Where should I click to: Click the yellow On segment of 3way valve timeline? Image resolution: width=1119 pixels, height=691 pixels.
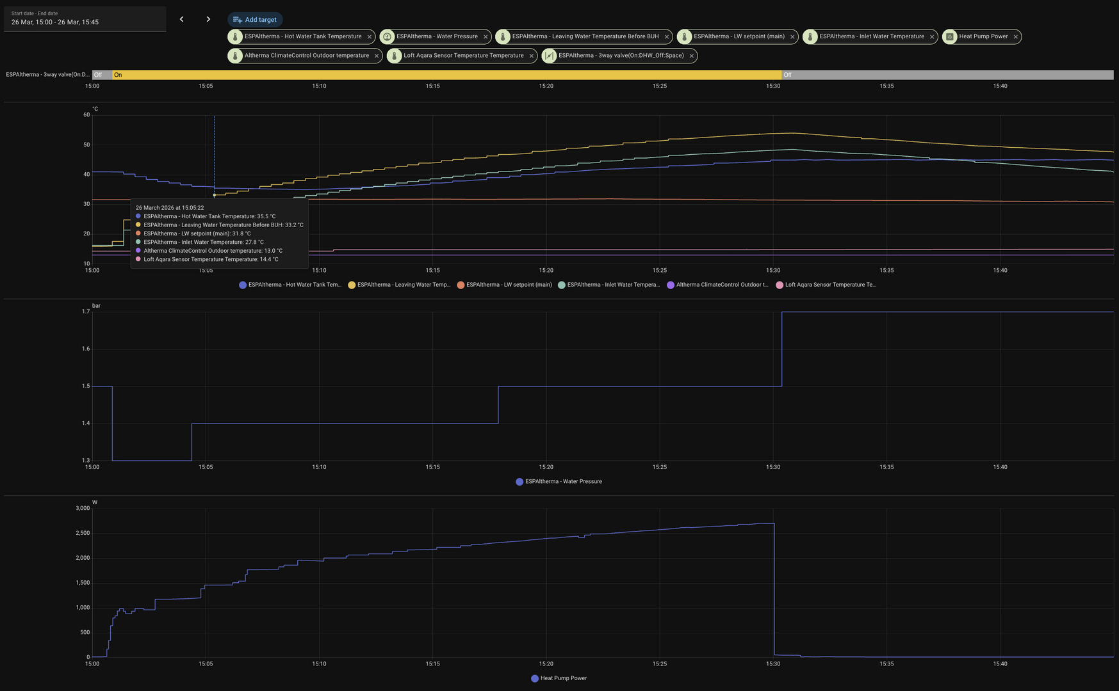click(446, 75)
